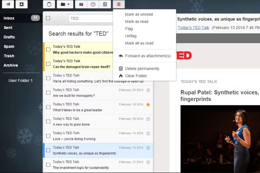Choose Mark as unread
Screen dimensions: 260x173
tap(139, 14)
